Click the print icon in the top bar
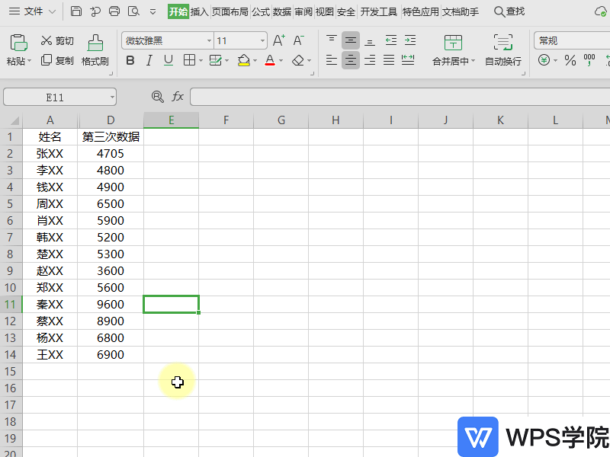The image size is (610, 457). coord(114,11)
